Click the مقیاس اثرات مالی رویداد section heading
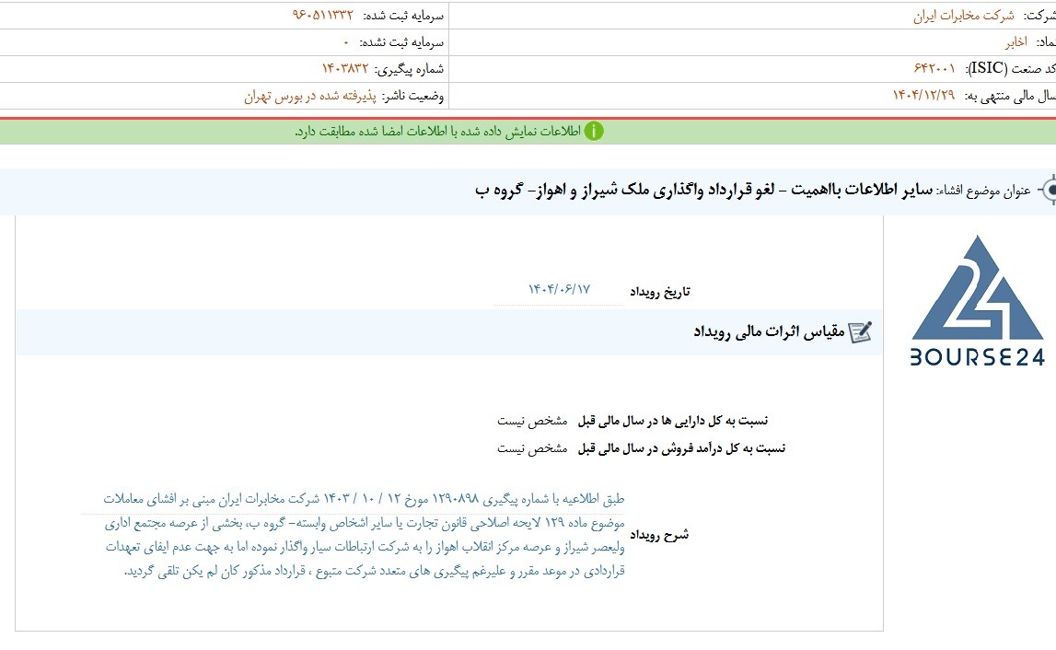The width and height of the screenshot is (1056, 650). coord(769,332)
